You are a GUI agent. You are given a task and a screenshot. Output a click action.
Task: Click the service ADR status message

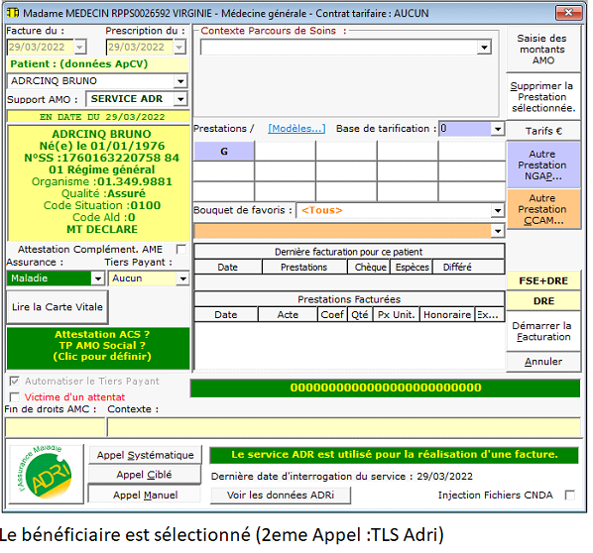[x=394, y=455]
